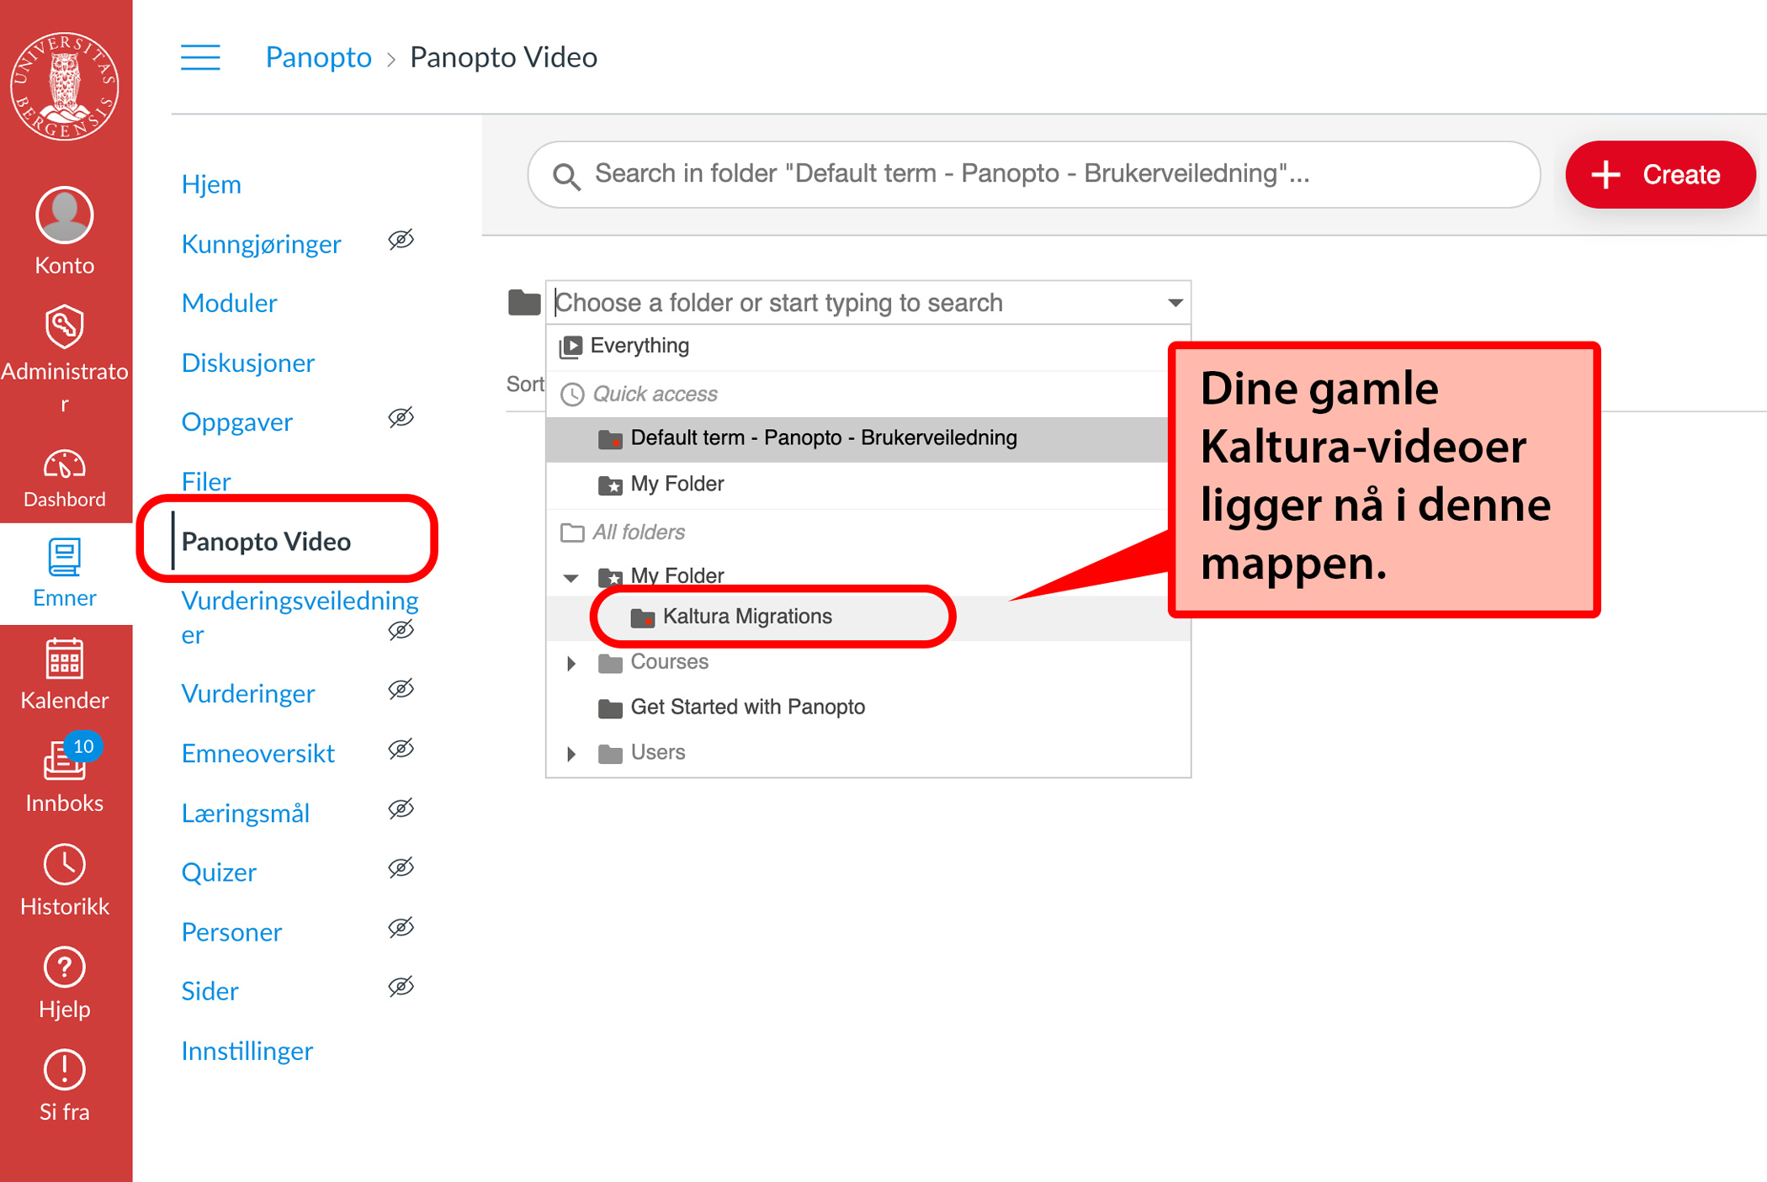Toggle the hamburger course menu icon
Screen dimensions: 1767x1182
(x=200, y=57)
